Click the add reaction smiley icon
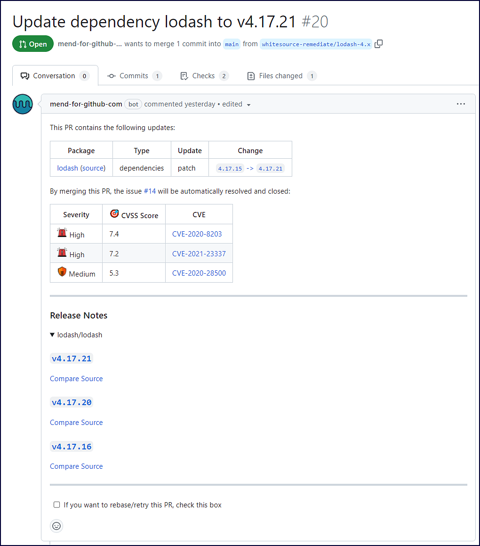 [x=56, y=526]
